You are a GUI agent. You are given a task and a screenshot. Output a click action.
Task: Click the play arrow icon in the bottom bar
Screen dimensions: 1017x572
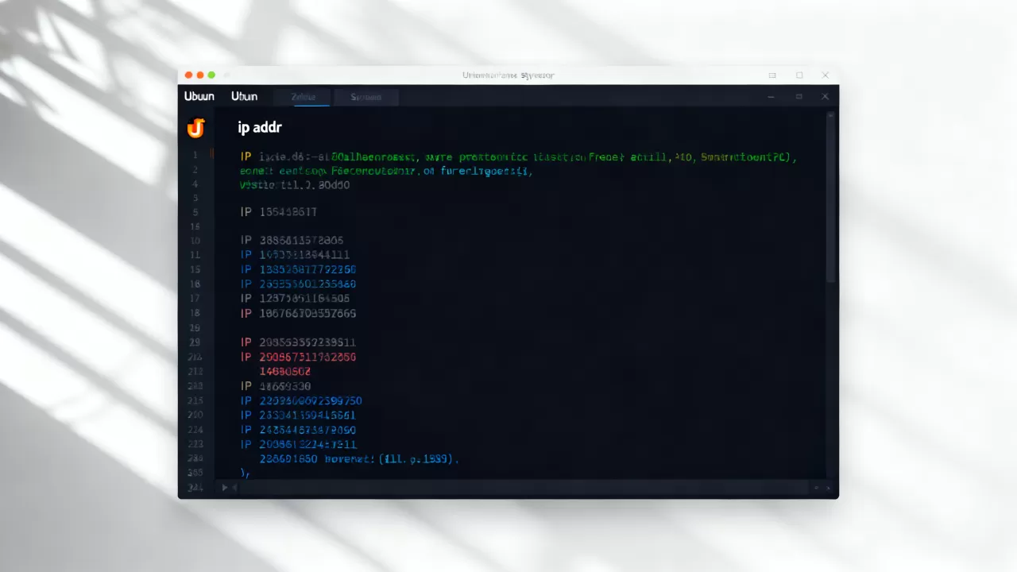(225, 487)
